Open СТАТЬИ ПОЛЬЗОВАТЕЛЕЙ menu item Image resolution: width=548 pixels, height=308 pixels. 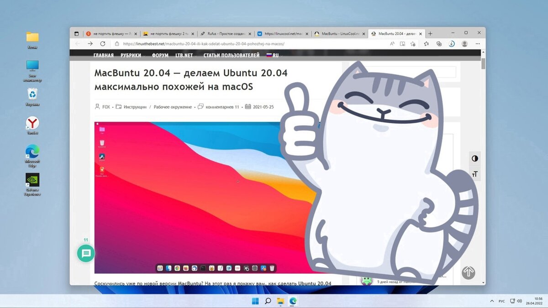coord(231,55)
